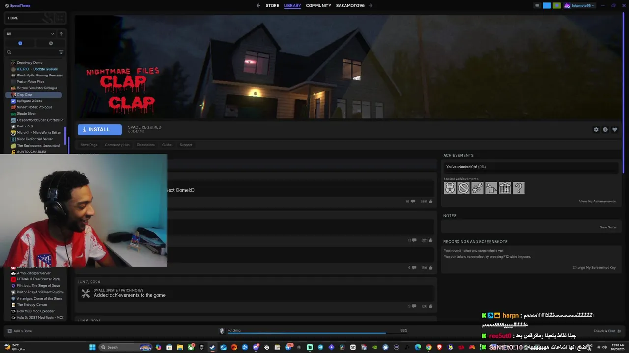Open the green friends icon in the title bar
The width and height of the screenshot is (629, 353).
[x=556, y=6]
